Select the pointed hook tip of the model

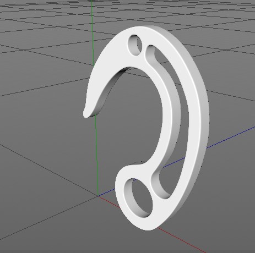(x=86, y=112)
